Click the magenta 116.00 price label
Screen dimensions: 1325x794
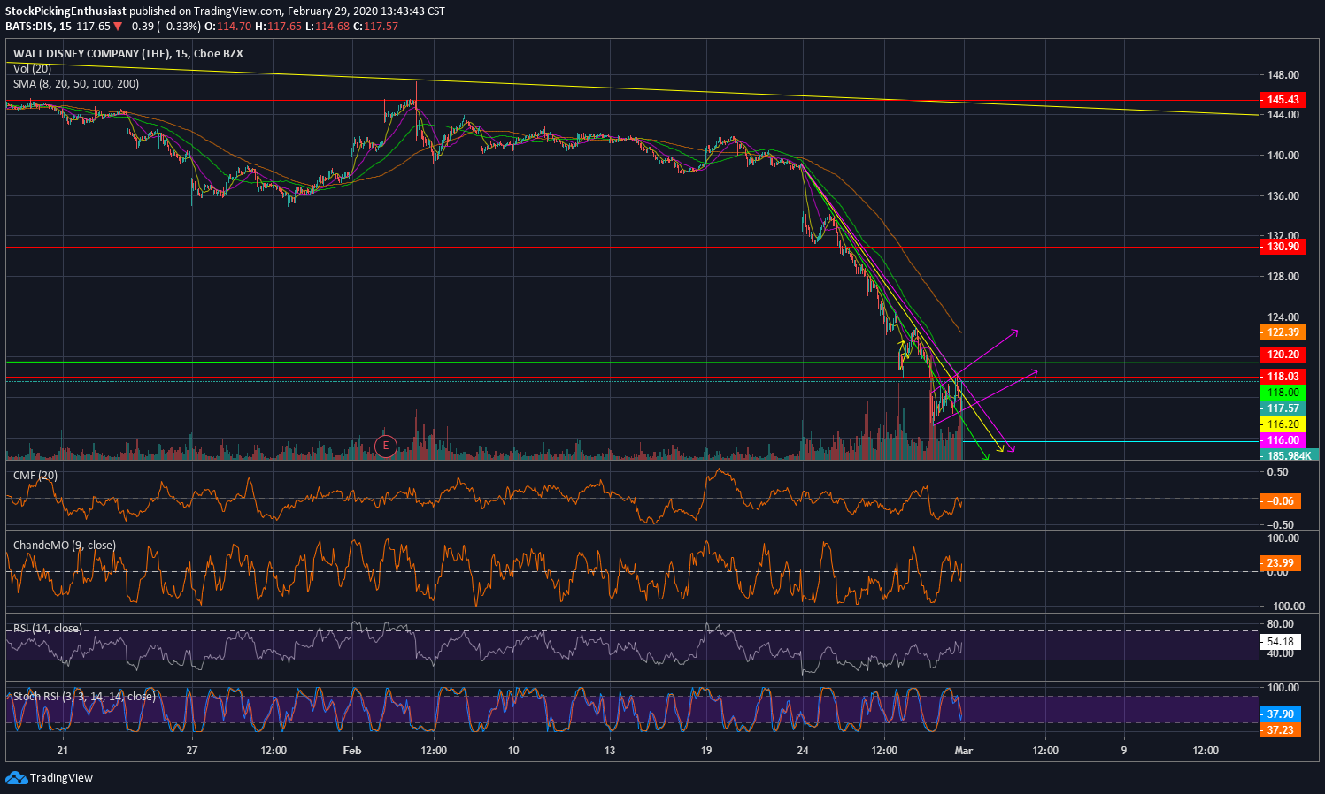(1283, 440)
